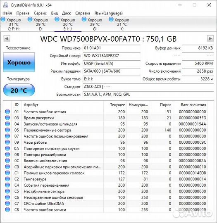This screenshot has width=217, height=223.
Task: Click serial number field WD-WXJ1EA3FRZX7
Action: click(112, 56)
